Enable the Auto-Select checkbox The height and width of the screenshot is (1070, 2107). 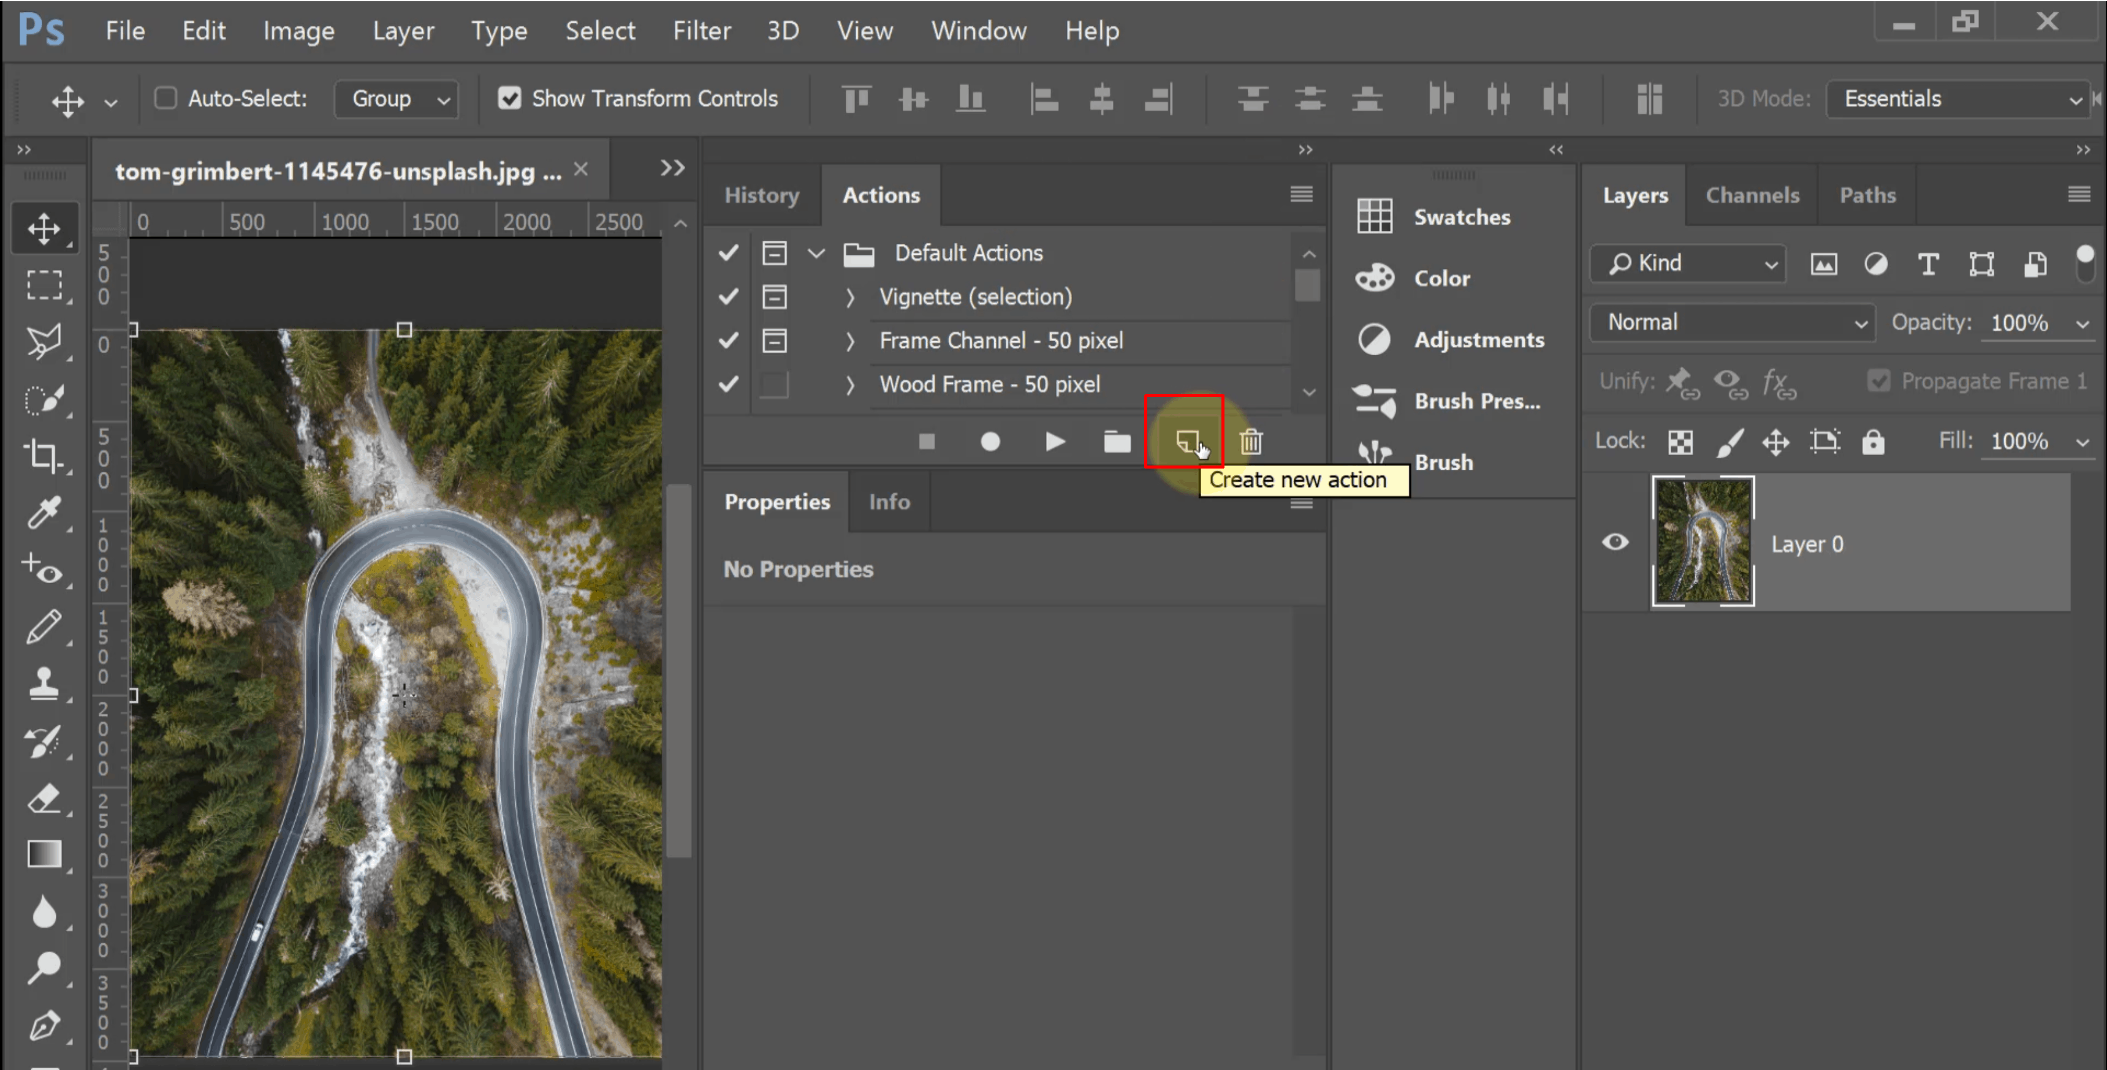[x=166, y=98]
